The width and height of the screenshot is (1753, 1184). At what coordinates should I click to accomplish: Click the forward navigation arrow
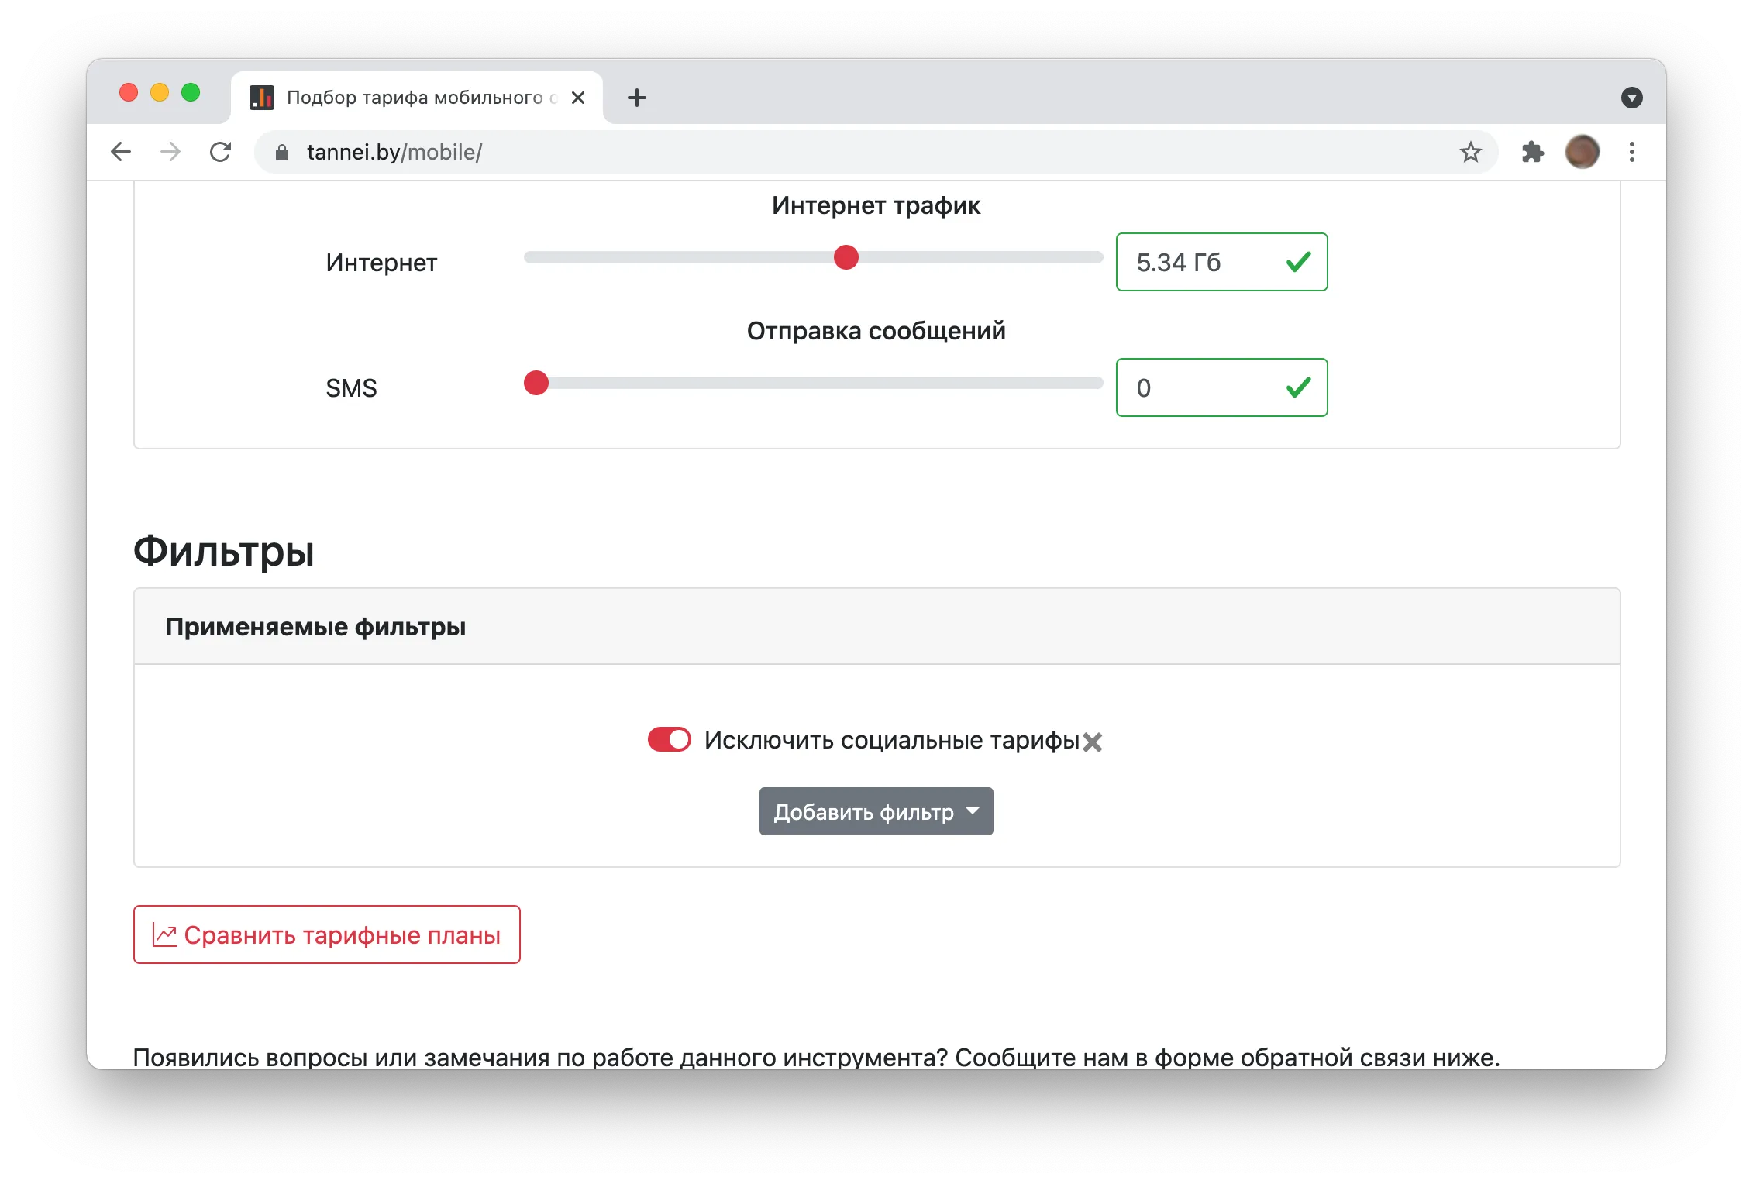[170, 152]
